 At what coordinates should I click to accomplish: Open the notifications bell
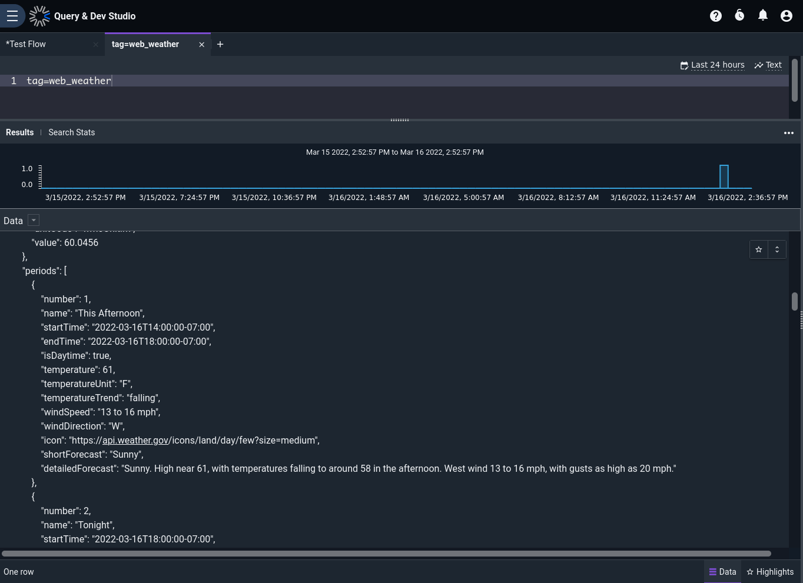763,16
